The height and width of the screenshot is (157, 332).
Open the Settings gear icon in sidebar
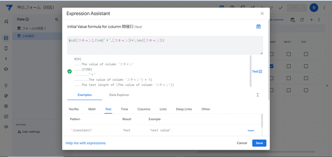[x=6, y=106]
